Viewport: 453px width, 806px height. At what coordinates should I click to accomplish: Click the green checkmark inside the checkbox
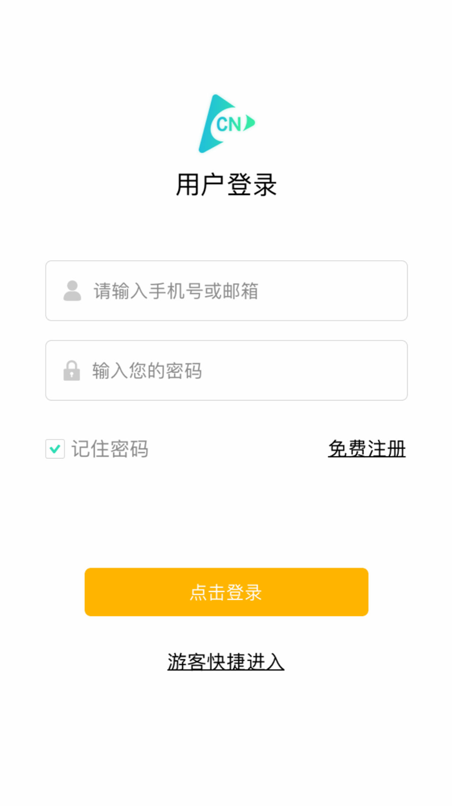(x=55, y=448)
